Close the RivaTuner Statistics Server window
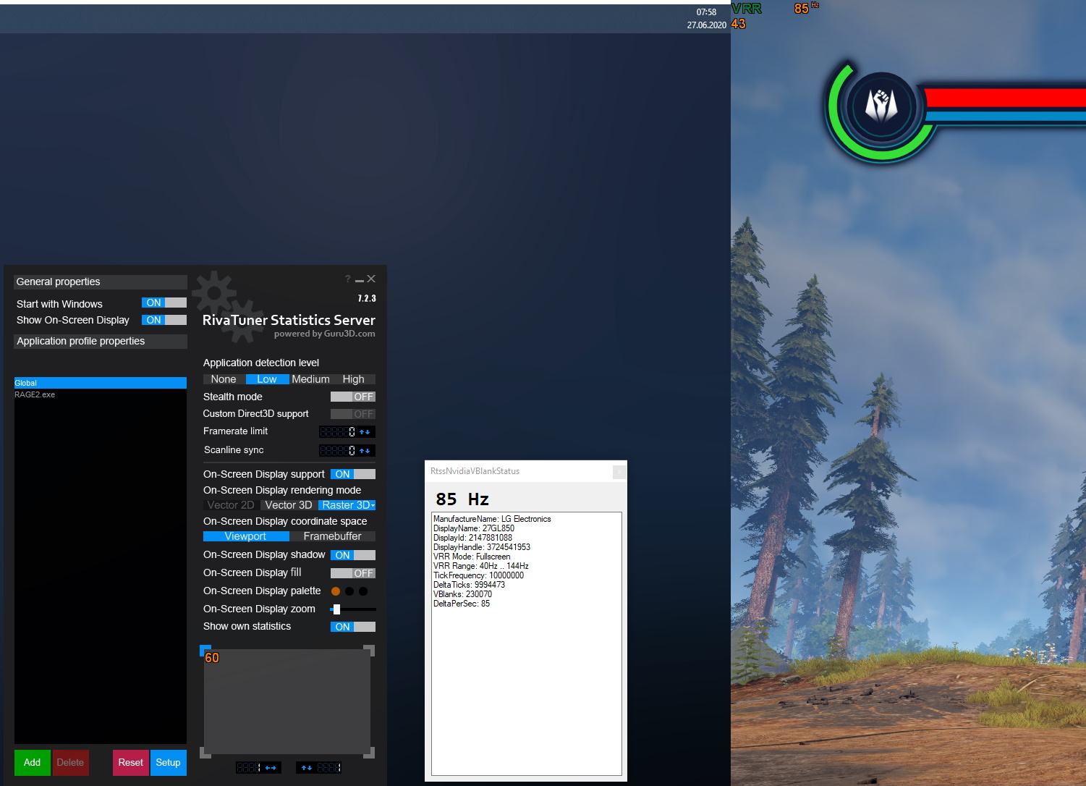This screenshot has width=1086, height=786. pos(371,279)
